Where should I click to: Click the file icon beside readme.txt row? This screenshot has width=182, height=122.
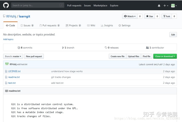[x=6, y=77]
